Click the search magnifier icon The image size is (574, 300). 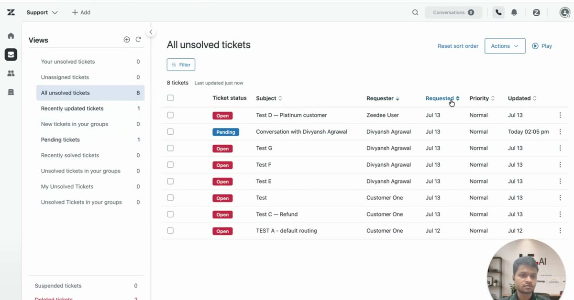415,12
